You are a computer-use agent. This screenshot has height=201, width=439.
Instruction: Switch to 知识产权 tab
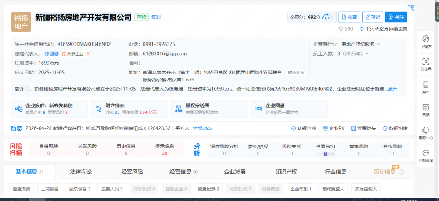286,172
